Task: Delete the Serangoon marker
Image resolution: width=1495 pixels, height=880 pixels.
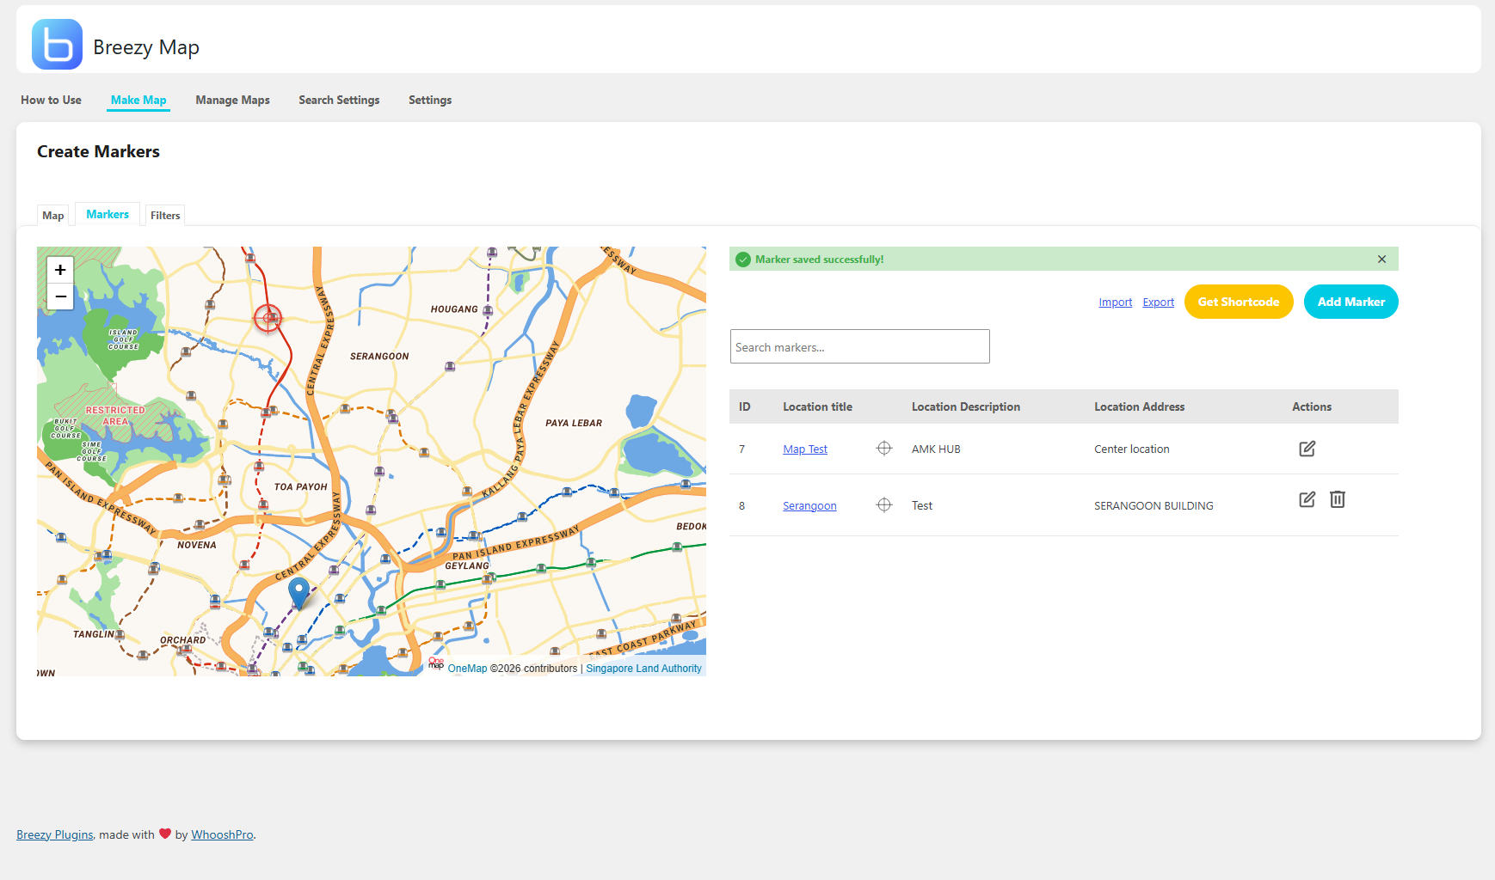Action: pyautogui.click(x=1338, y=499)
